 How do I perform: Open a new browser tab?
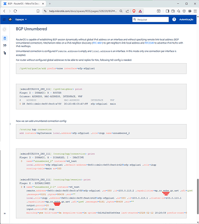tap(50, 4)
